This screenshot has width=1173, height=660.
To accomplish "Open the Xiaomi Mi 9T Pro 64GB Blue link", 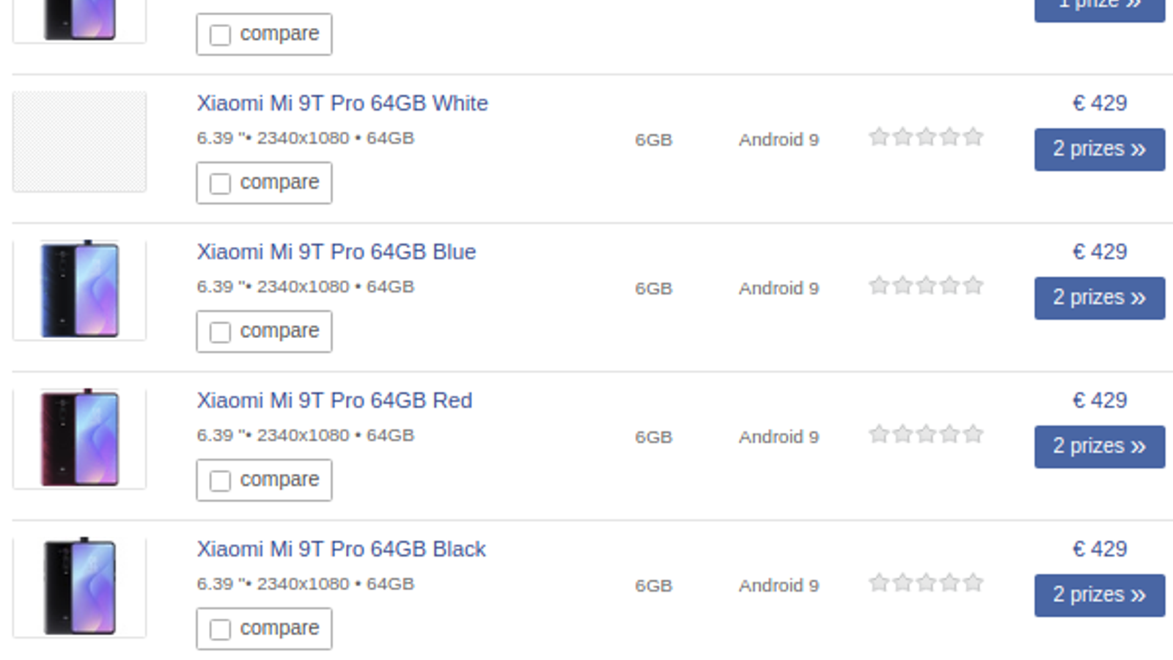I will pos(336,252).
